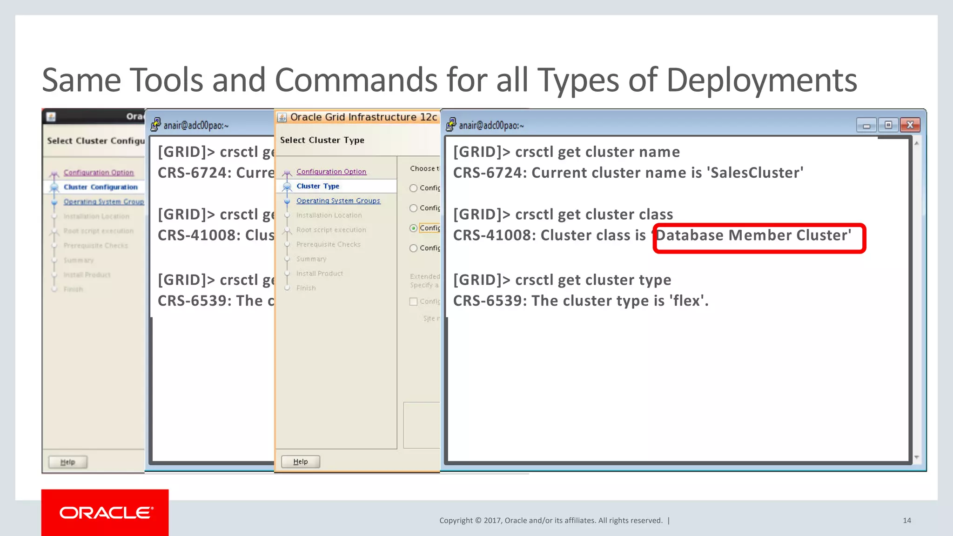Click the Prerequisite Checks step in the leftmost window
This screenshot has height=536, width=953.
(95, 245)
